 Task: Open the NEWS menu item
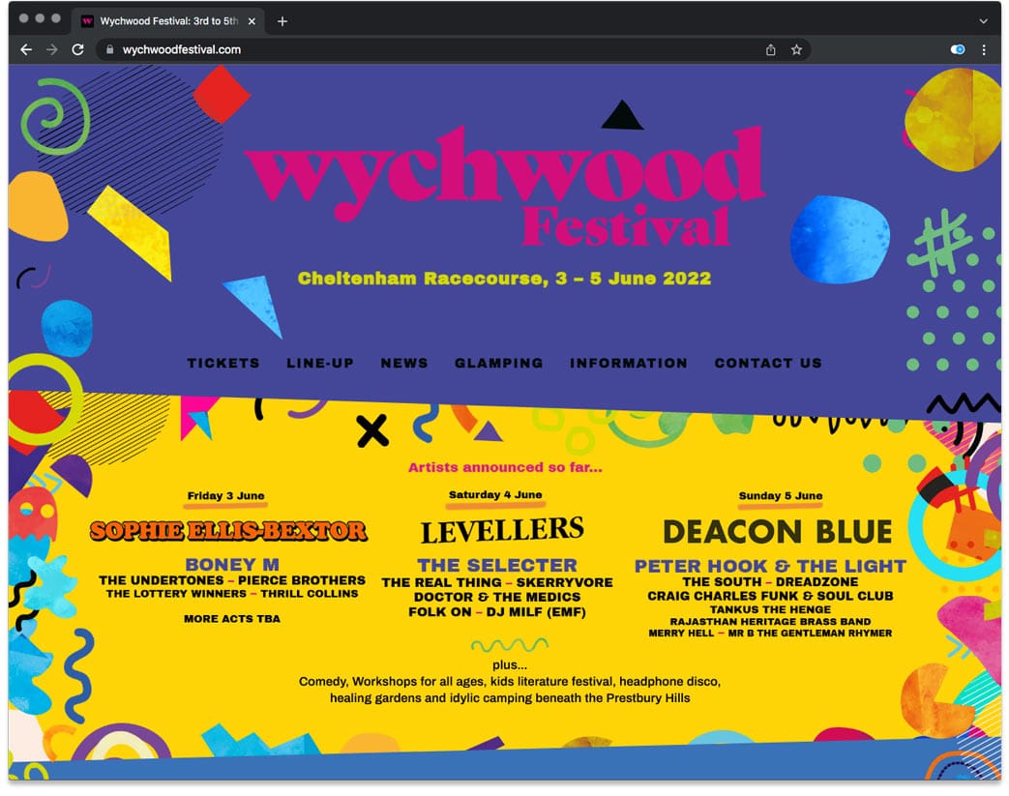[x=404, y=363]
